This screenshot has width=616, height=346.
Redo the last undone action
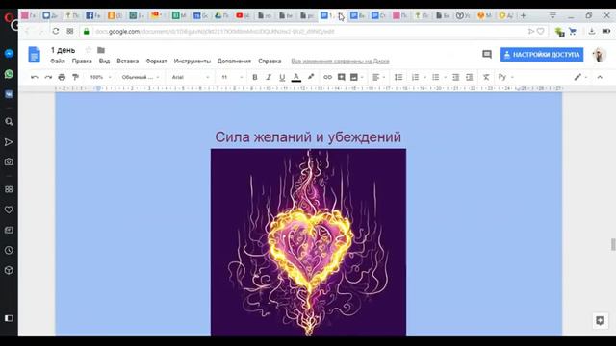coord(48,77)
